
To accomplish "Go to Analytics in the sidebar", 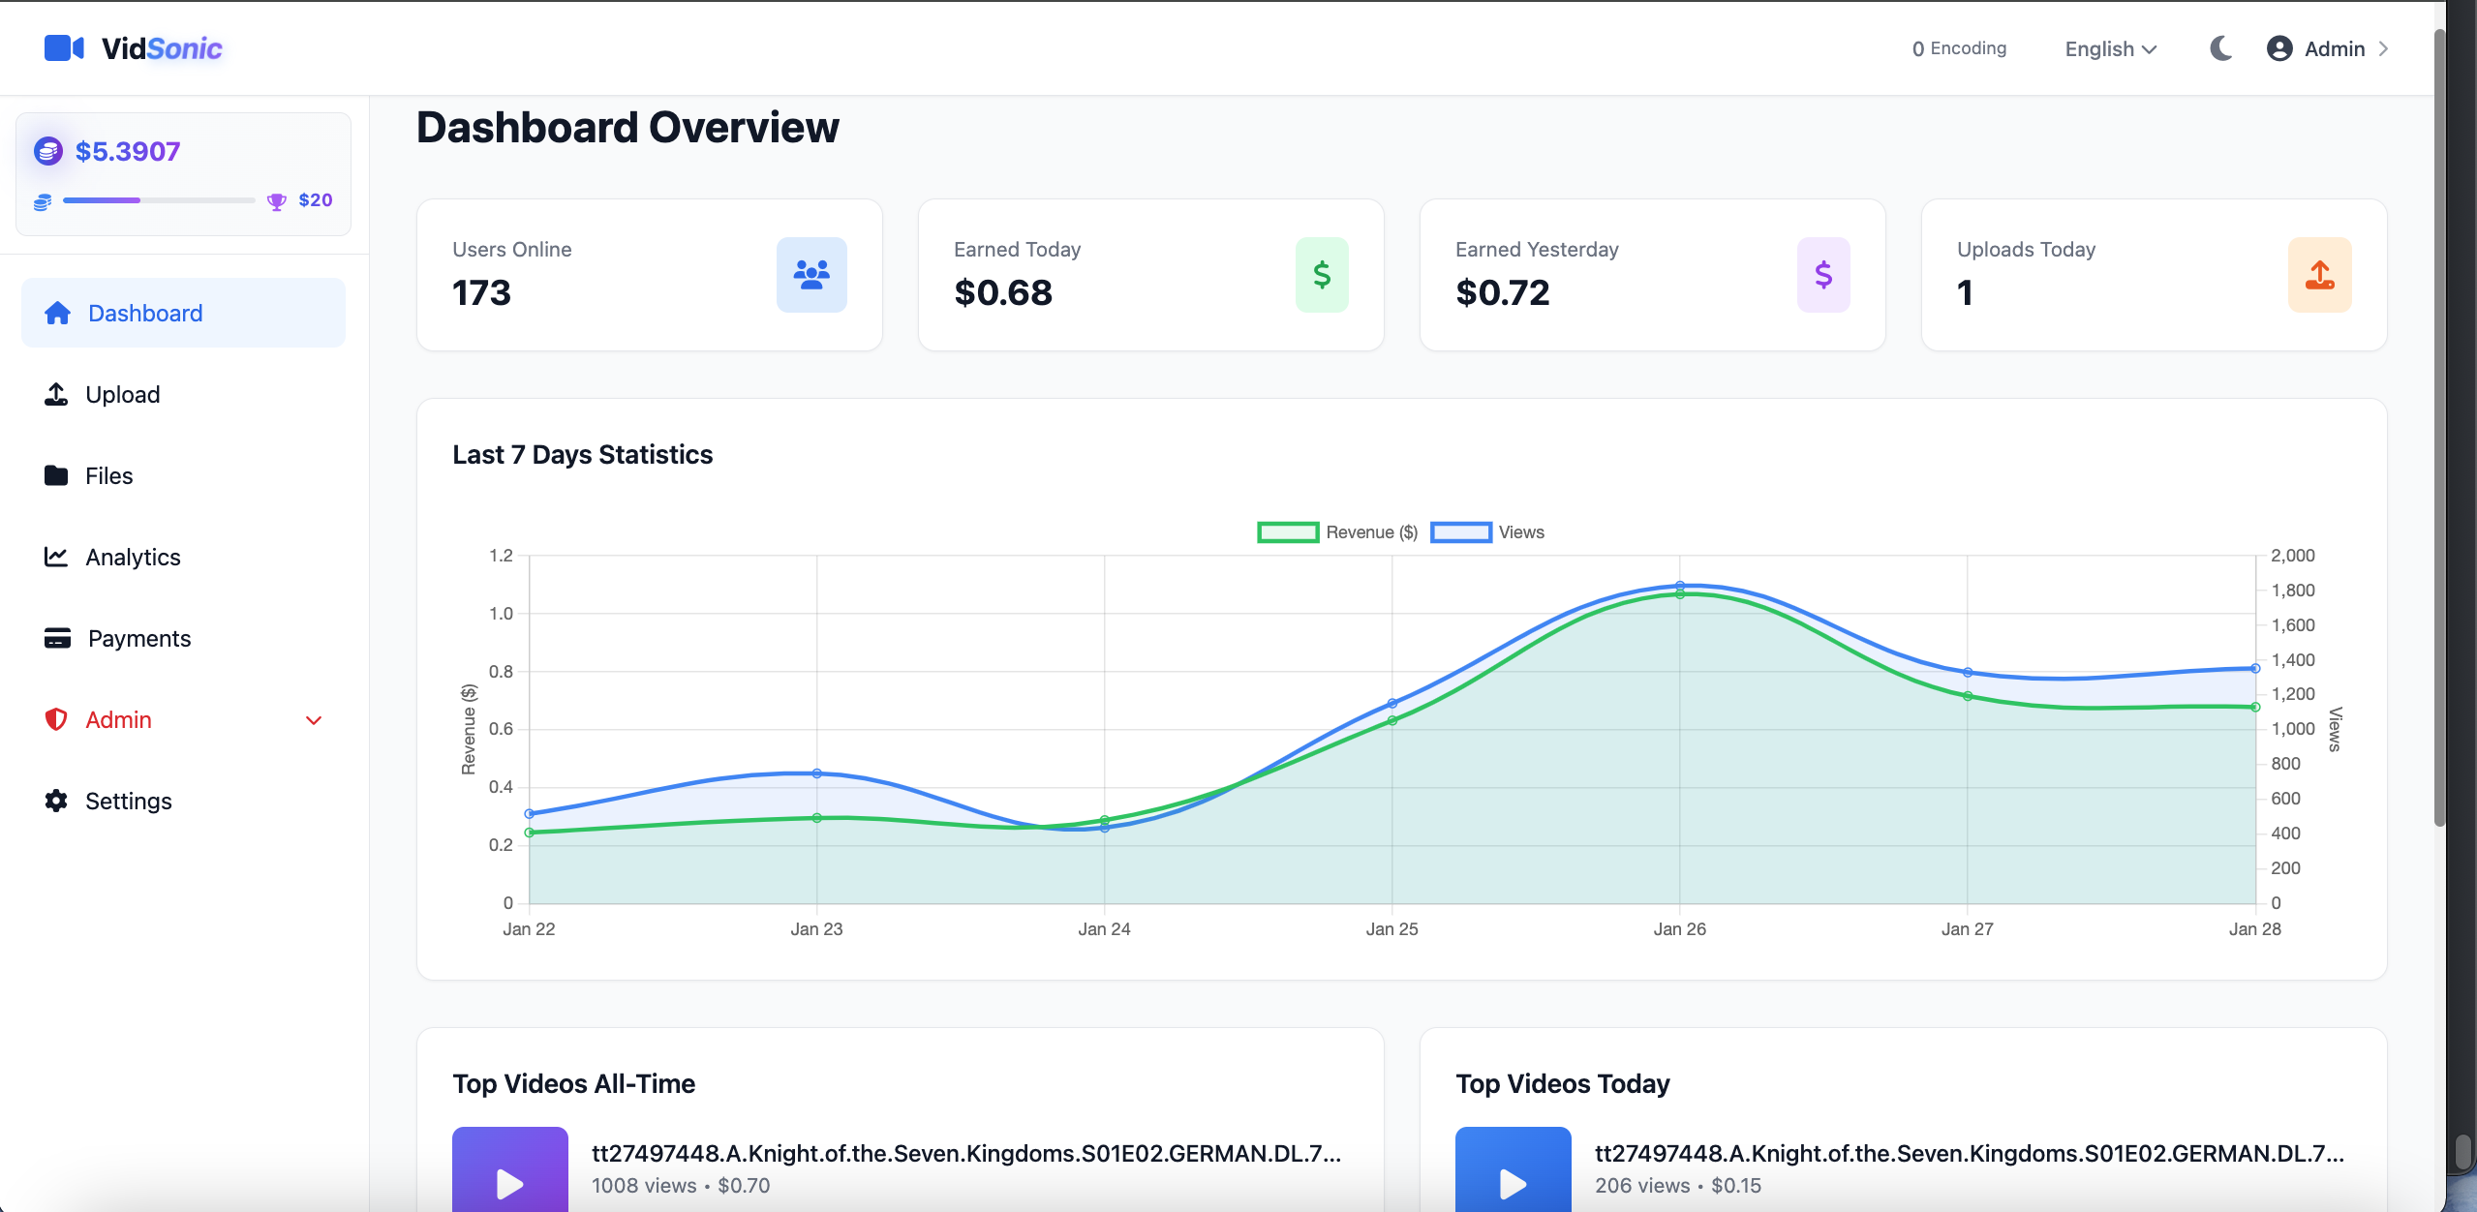I will pos(133,558).
